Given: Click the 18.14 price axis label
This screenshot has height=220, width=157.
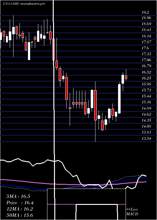Looking at the screenshot, I should point(147,36).
